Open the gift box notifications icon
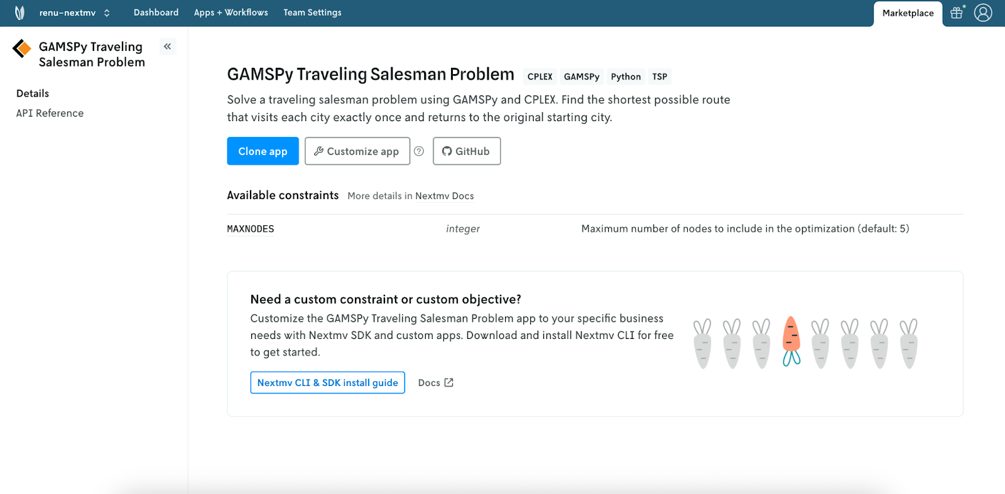Screen dimensions: 1005x494 [x=957, y=13]
